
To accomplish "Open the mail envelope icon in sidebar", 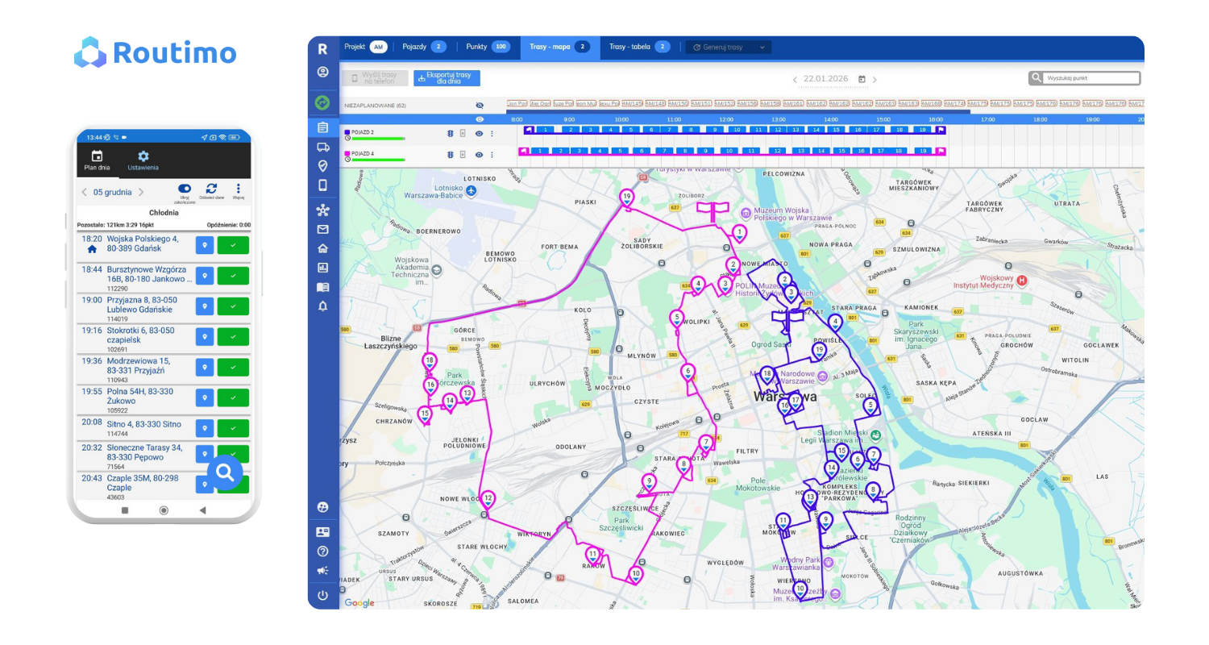I will click(323, 230).
